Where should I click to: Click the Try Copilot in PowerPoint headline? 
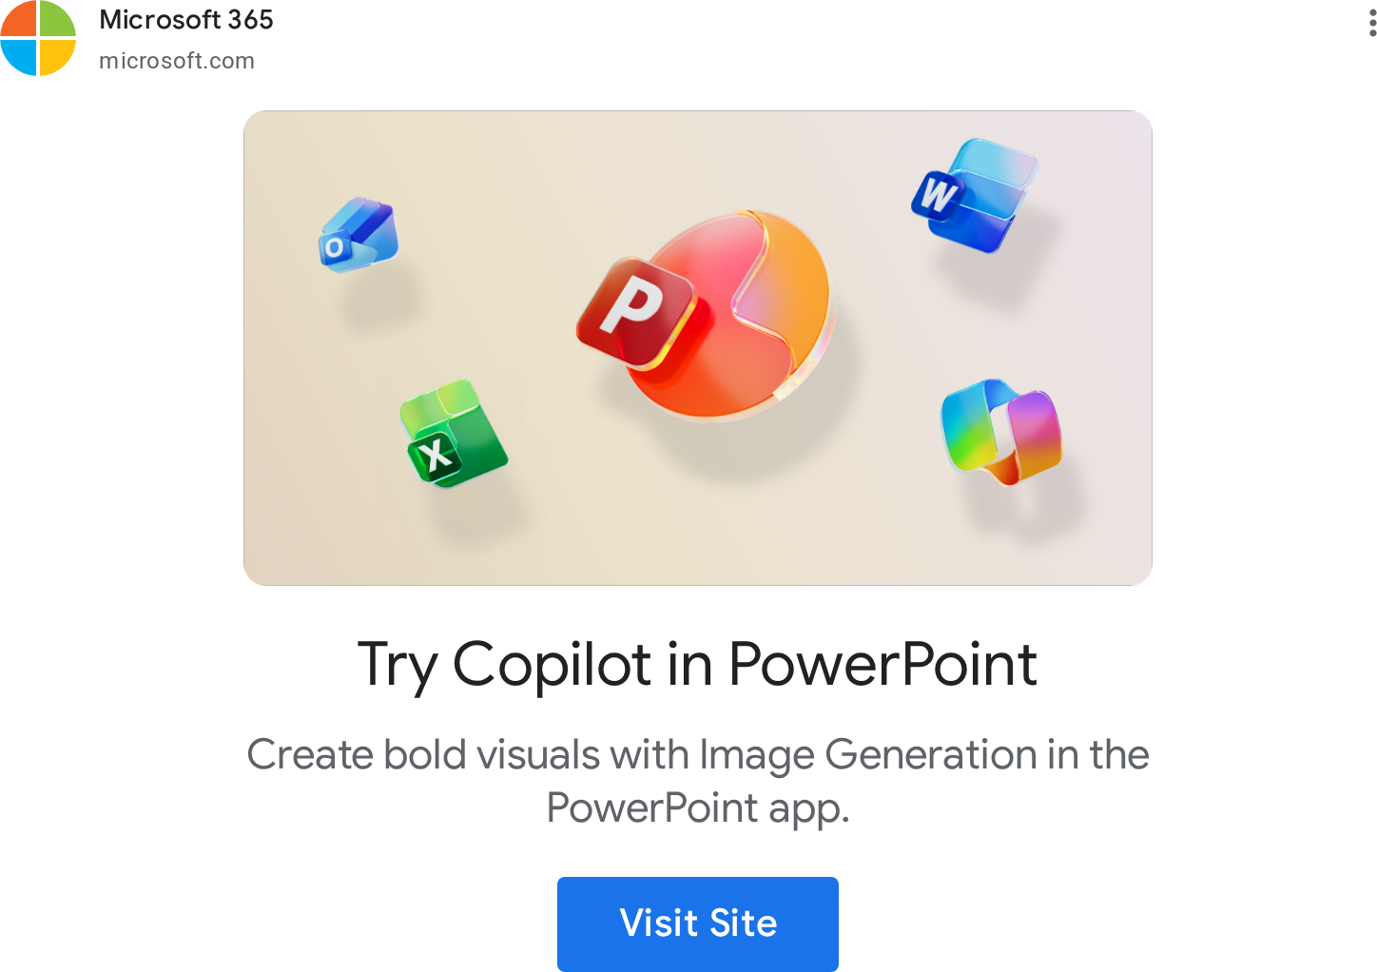coord(697,664)
